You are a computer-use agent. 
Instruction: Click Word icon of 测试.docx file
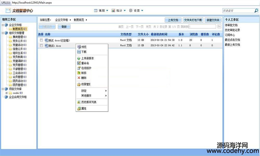coord(46,40)
